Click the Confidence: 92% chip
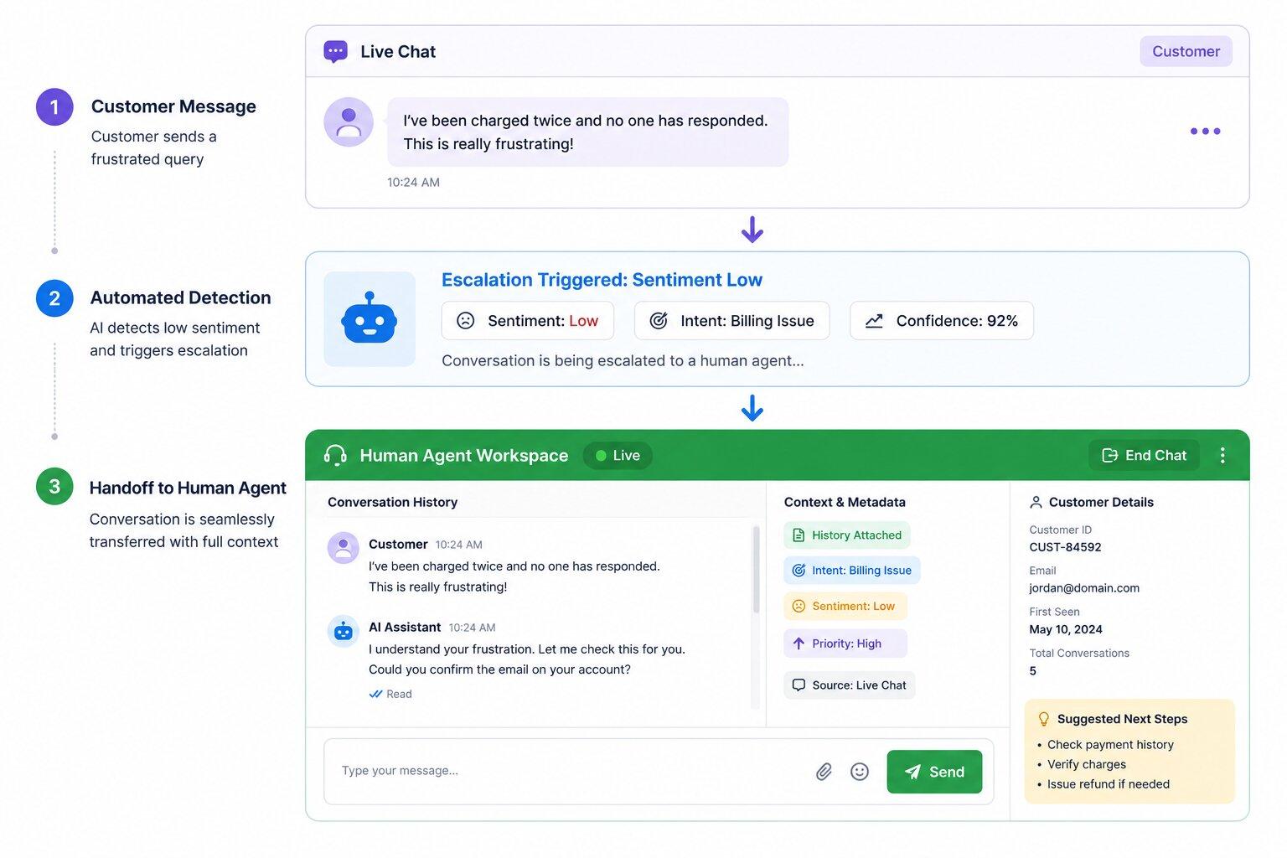 (x=942, y=321)
